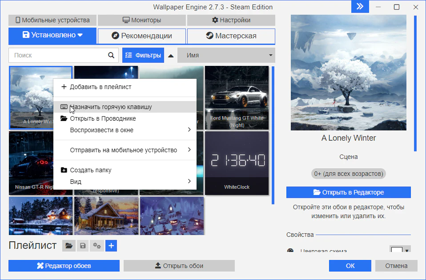Click the search magnifier icon
Screen dimensions: 426x280
click(111, 56)
